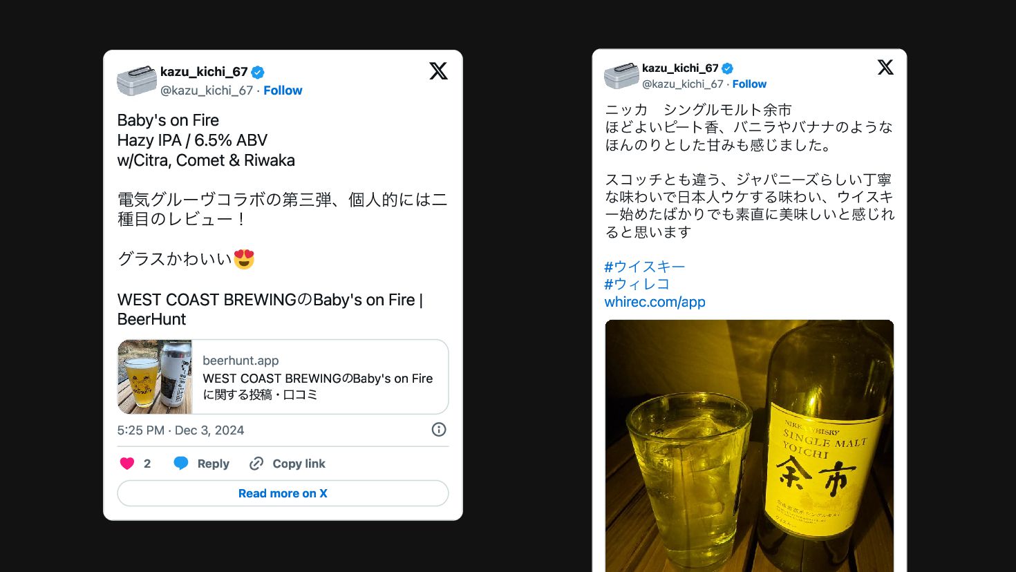The width and height of the screenshot is (1016, 572).
Task: Follow kazu_kichi_67 from left tweet
Action: [283, 90]
